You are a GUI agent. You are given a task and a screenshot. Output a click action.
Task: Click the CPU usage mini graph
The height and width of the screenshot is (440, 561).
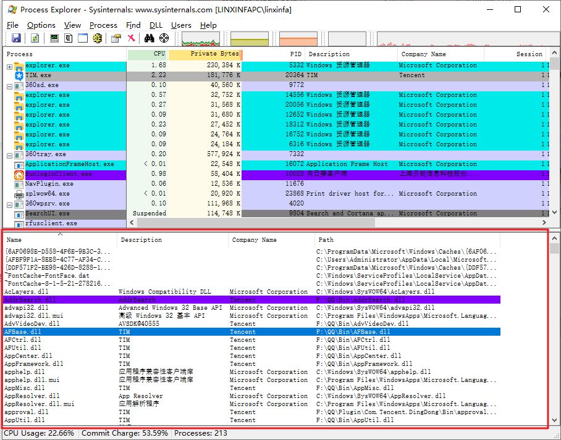200,38
